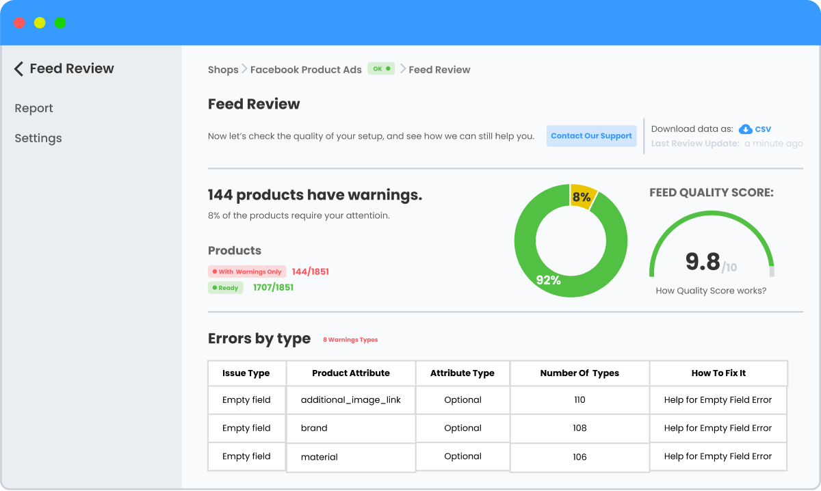This screenshot has width=821, height=491.
Task: Select the red With Warnings Only badge
Action: pyautogui.click(x=246, y=271)
